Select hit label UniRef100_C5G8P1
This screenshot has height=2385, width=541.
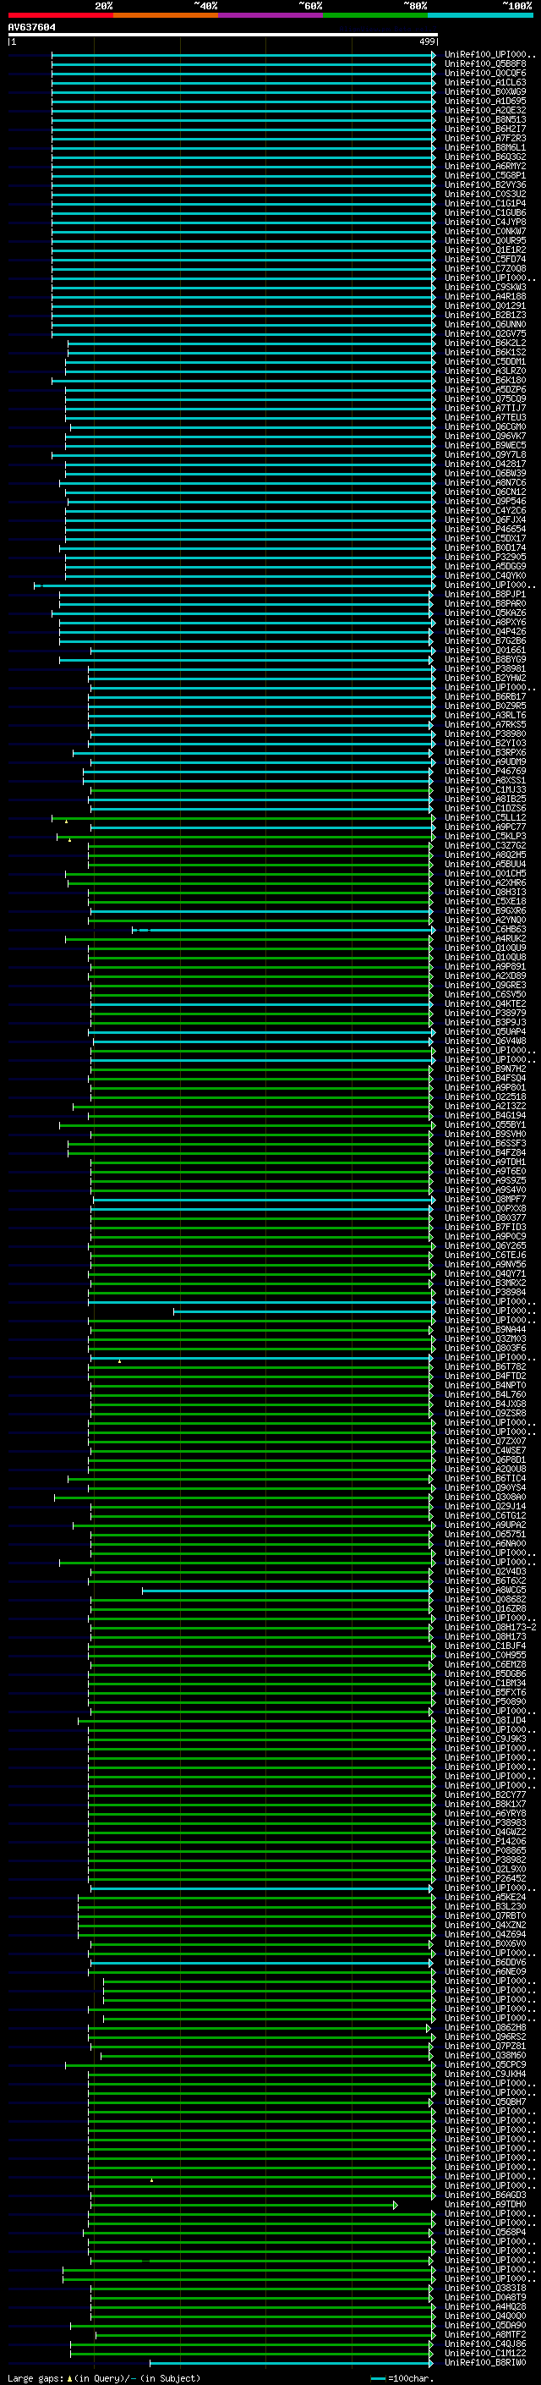tap(484, 175)
